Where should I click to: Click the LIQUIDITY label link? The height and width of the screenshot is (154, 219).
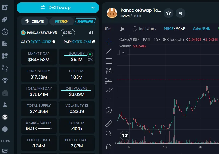77,54
